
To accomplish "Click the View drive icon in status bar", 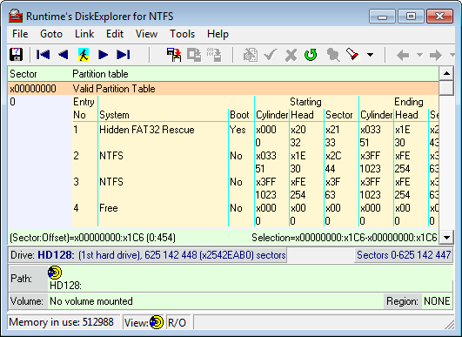I will [157, 322].
